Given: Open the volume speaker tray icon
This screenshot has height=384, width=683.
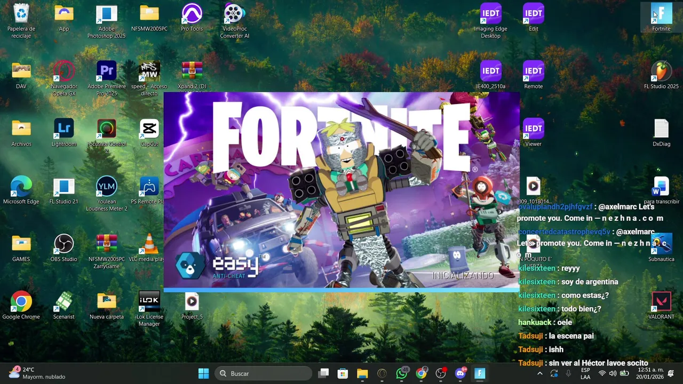Looking at the screenshot, I should click(x=613, y=373).
